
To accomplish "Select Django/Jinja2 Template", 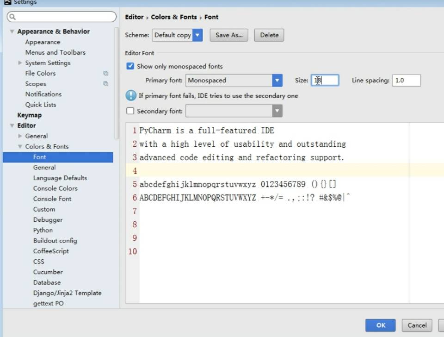I will coord(67,293).
